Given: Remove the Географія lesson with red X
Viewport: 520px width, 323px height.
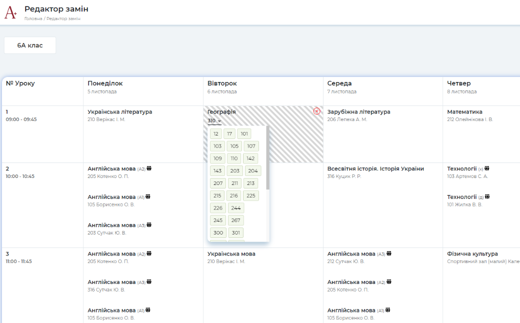Looking at the screenshot, I should point(316,111).
